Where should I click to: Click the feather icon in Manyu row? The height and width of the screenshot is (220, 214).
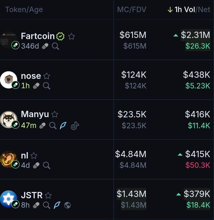63,126
